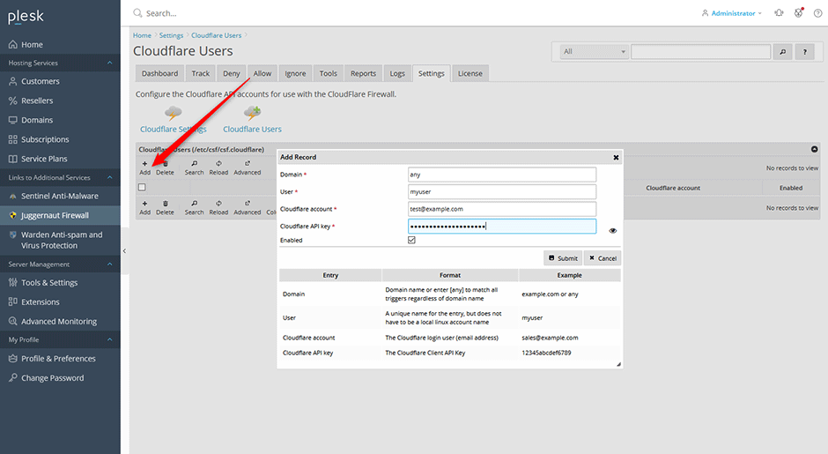Cancel the Add Record dialog

click(x=603, y=258)
